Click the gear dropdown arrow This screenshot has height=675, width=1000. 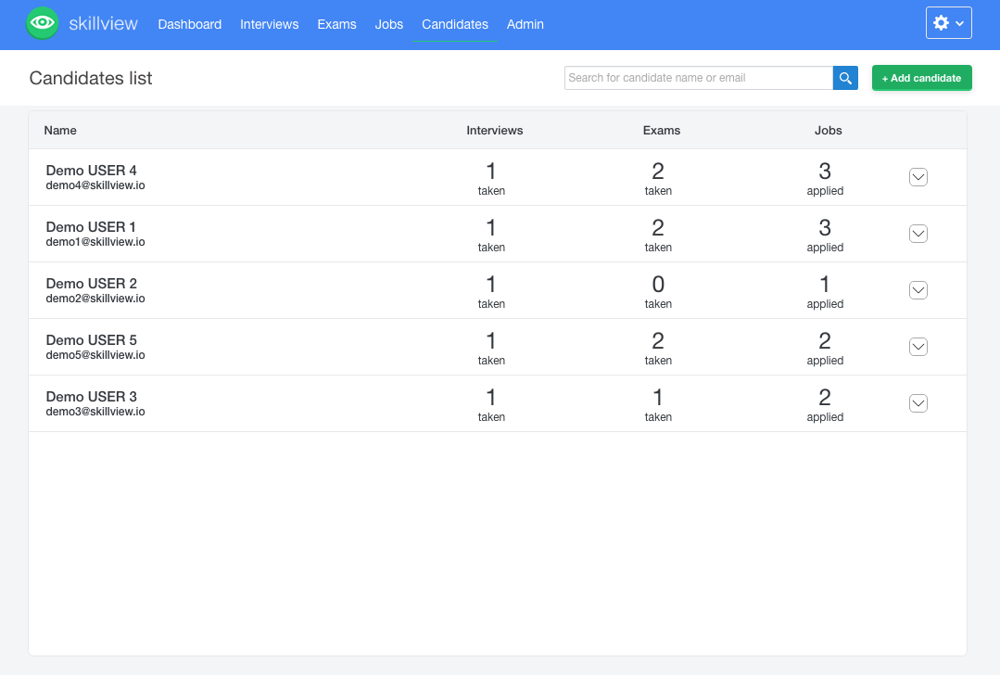tap(959, 22)
